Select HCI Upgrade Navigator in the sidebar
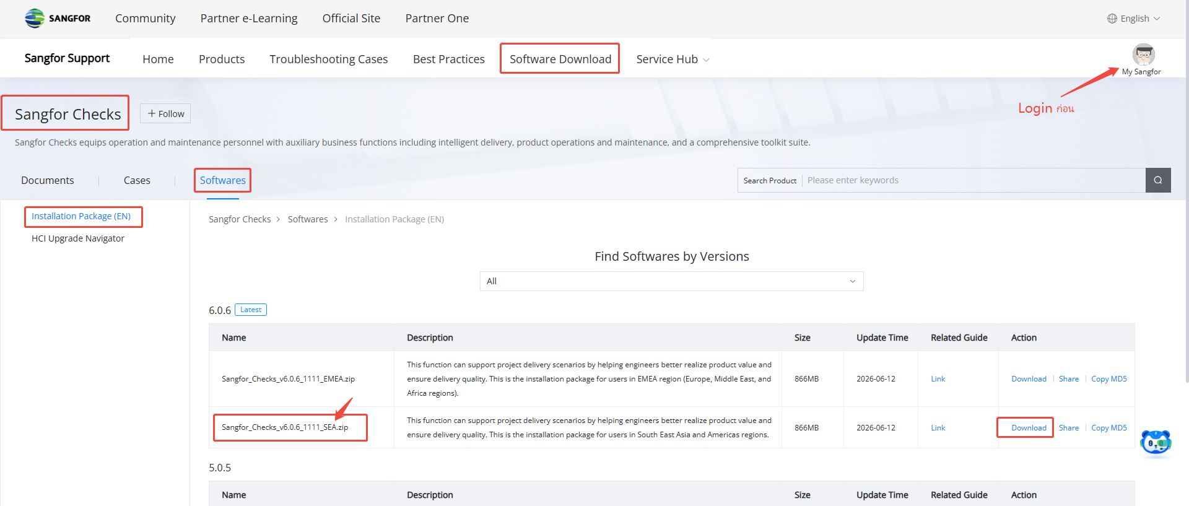 (x=78, y=238)
